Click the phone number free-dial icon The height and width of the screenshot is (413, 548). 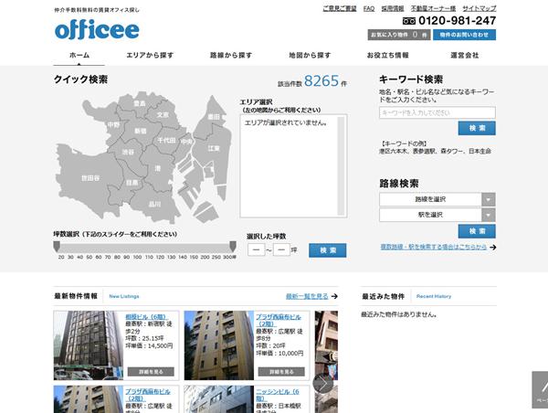coord(408,21)
